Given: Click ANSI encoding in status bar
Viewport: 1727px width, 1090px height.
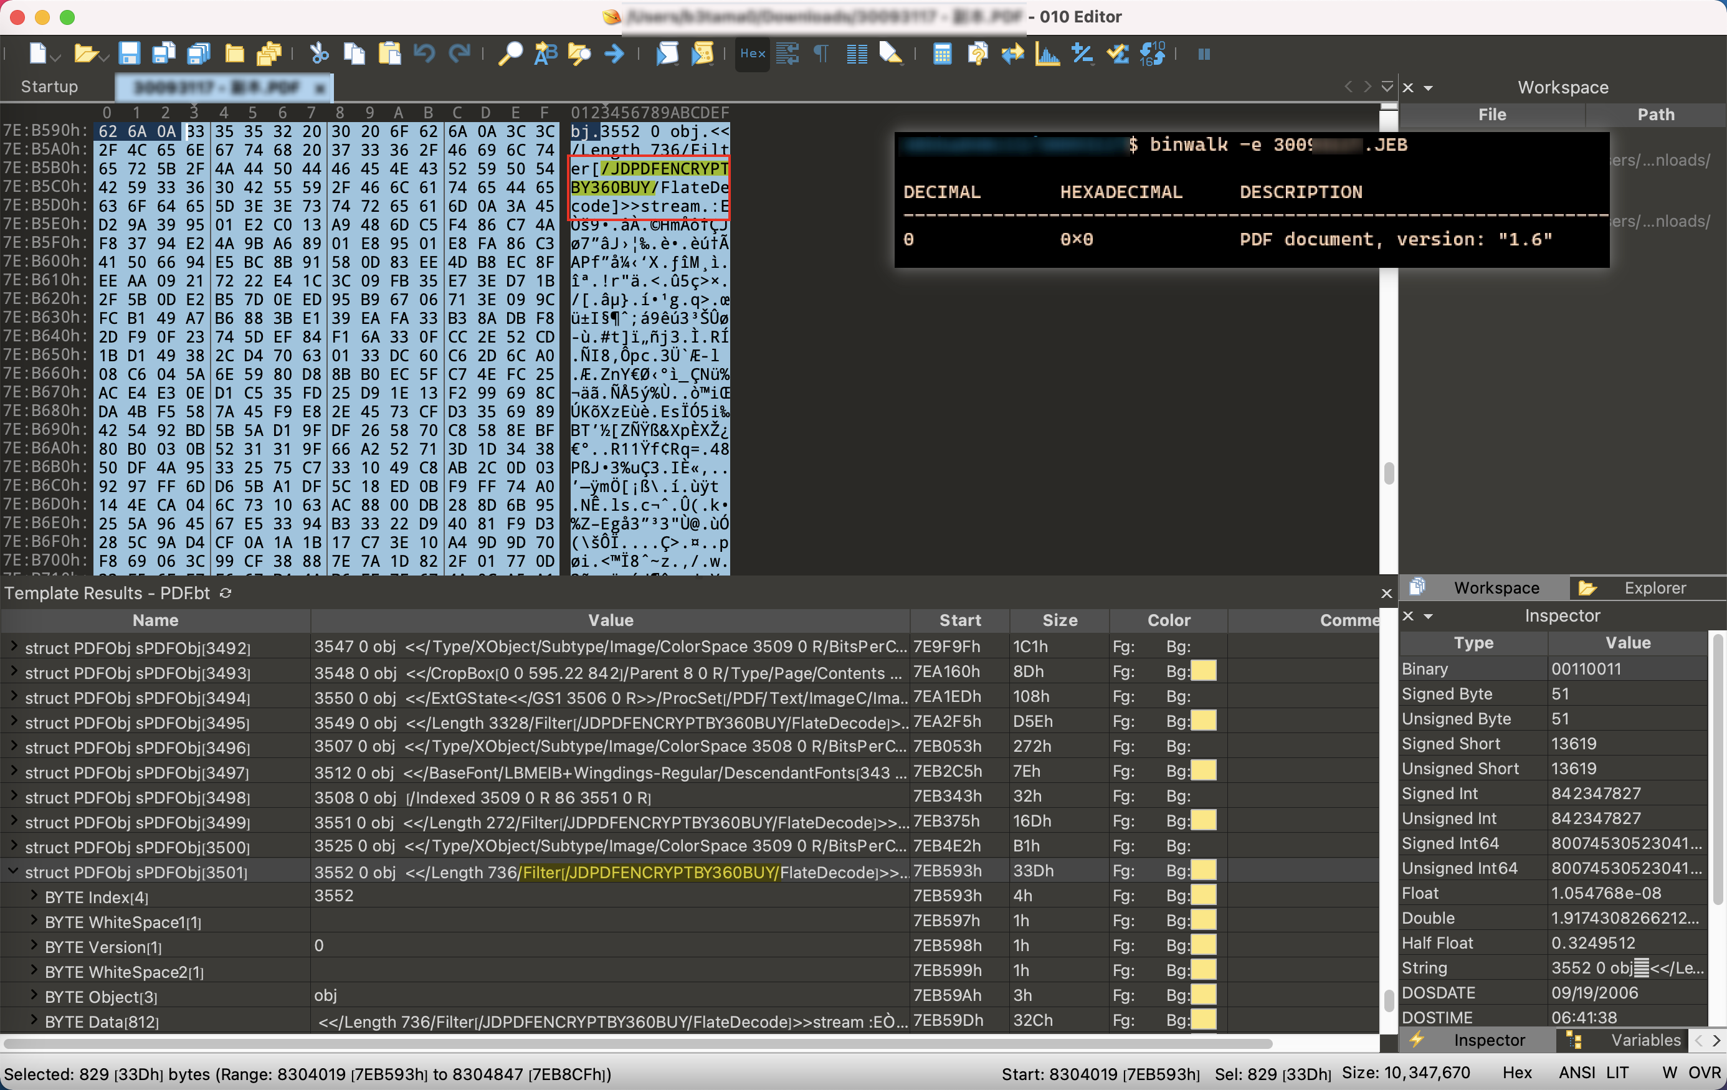Looking at the screenshot, I should [1576, 1073].
